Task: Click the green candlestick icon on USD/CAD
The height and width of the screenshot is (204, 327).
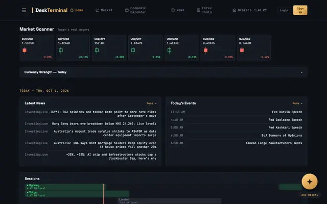Action: pos(169,50)
